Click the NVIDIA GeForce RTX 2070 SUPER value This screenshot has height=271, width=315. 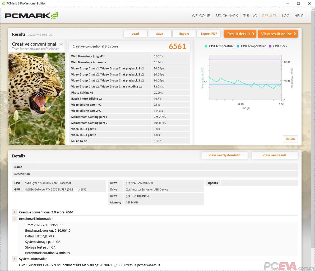click(55, 189)
